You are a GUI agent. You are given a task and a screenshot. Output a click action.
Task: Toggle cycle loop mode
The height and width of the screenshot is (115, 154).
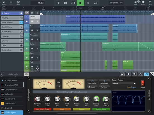[x=73, y=3]
